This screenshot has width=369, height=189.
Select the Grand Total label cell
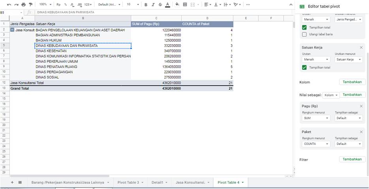tap(22, 88)
